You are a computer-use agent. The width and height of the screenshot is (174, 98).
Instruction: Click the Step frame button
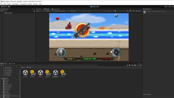tap(98, 7)
